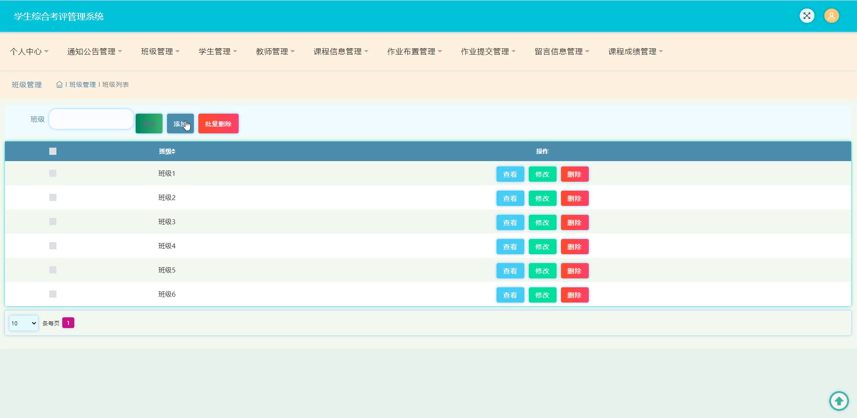This screenshot has height=418, width=857.
Task: Expand the 学生管理 dropdown menu
Action: pyautogui.click(x=218, y=51)
